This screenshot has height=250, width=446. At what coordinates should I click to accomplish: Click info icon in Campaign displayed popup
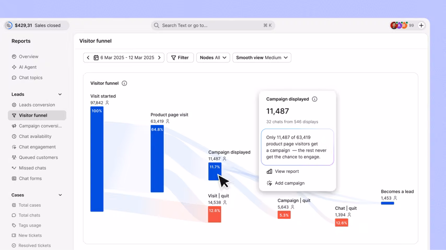pos(314,99)
